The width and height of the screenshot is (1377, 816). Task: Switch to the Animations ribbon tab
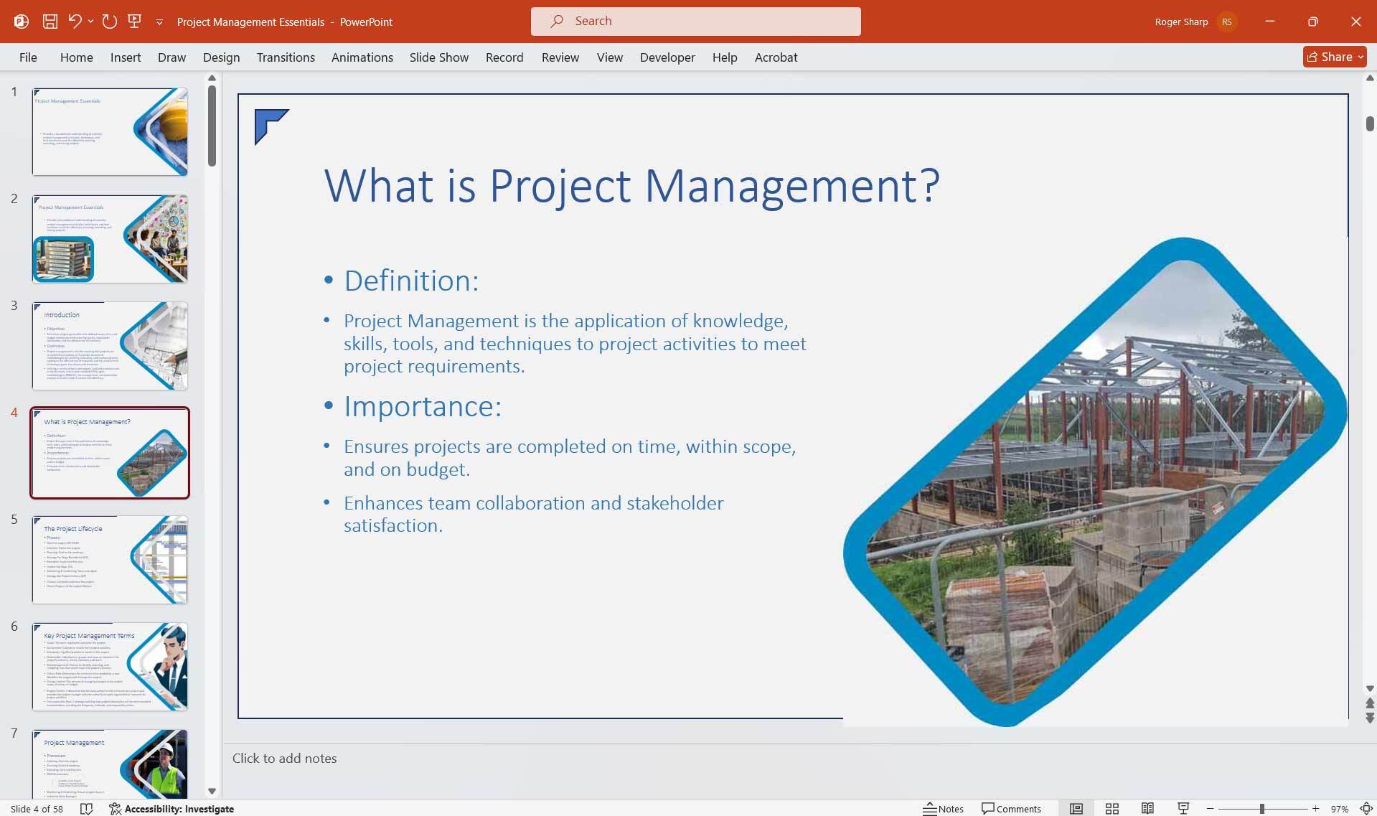362,57
